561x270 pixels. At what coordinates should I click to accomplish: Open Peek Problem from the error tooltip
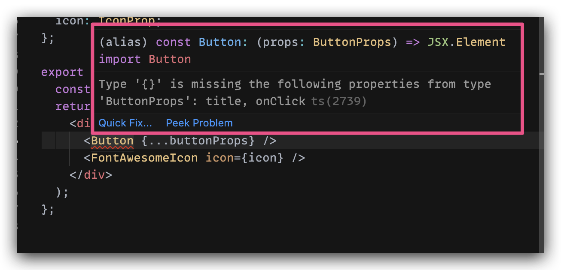(199, 123)
